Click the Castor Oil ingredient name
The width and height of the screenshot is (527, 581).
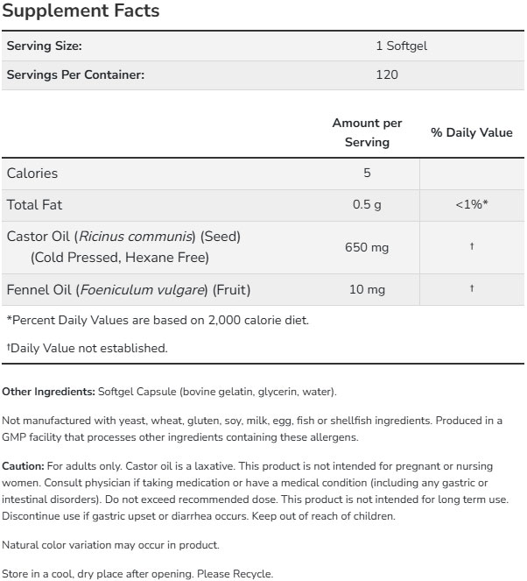click(123, 237)
